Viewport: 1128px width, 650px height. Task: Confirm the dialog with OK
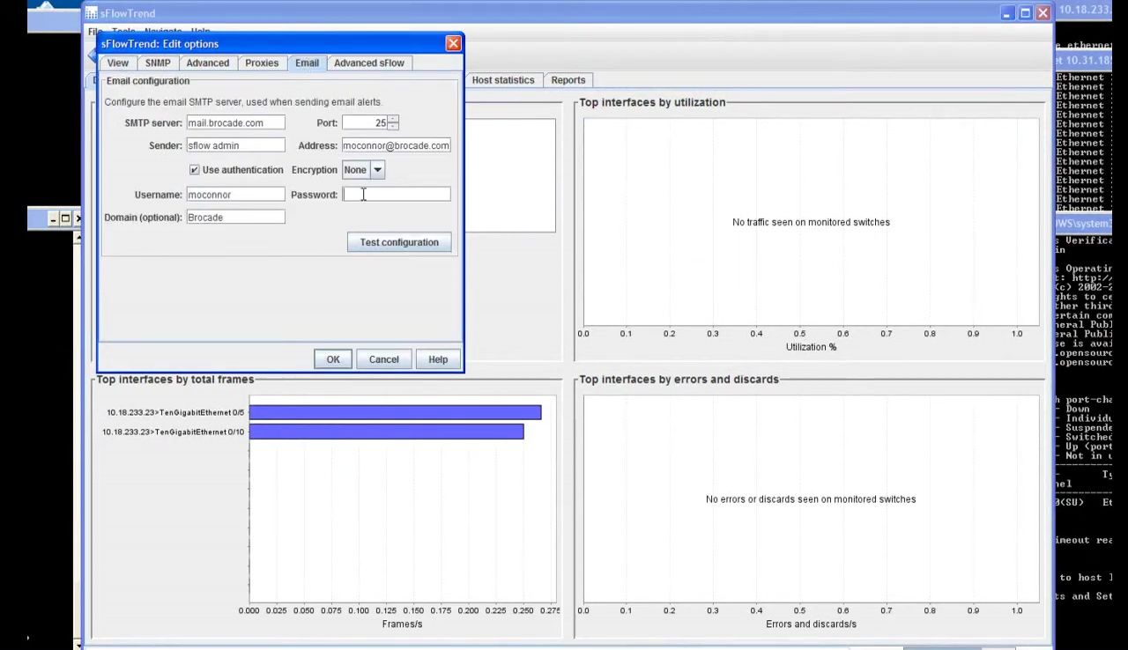click(333, 359)
